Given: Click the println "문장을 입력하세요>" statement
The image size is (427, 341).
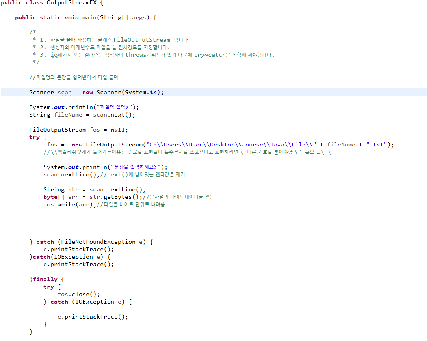Looking at the screenshot, I should (x=105, y=167).
